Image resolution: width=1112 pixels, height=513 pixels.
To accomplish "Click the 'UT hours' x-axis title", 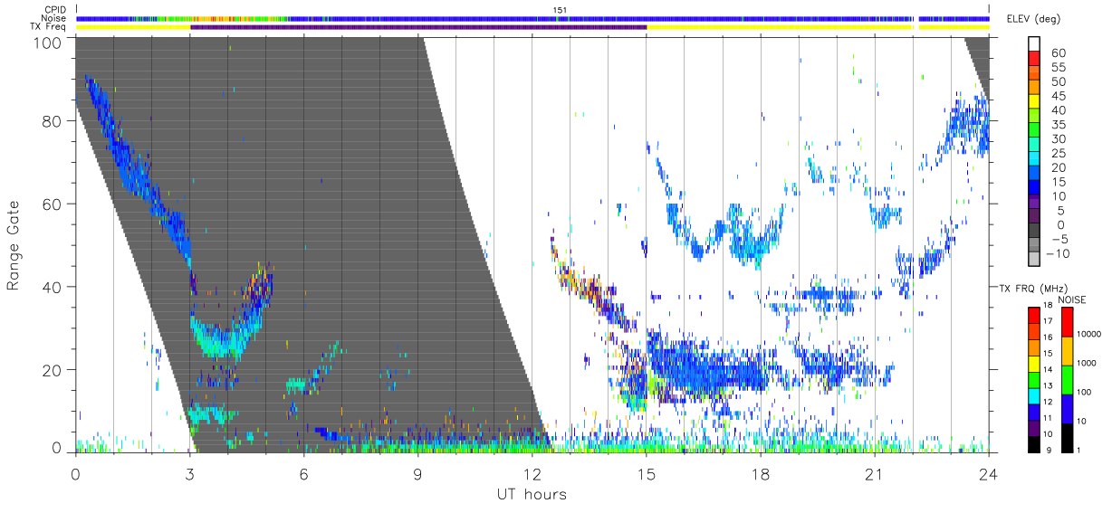I will 532,494.
